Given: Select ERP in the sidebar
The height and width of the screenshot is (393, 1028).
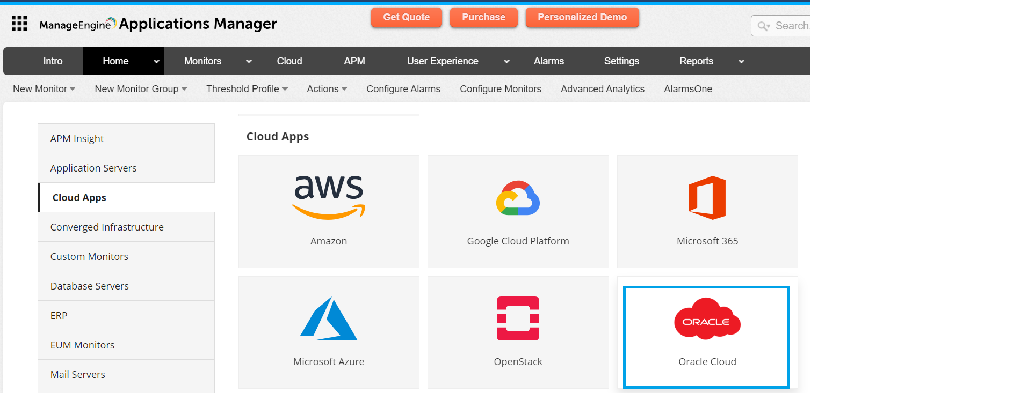Looking at the screenshot, I should coord(126,315).
